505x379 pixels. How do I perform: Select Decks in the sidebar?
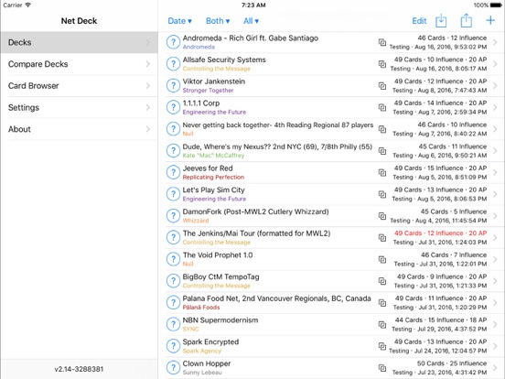click(80, 42)
